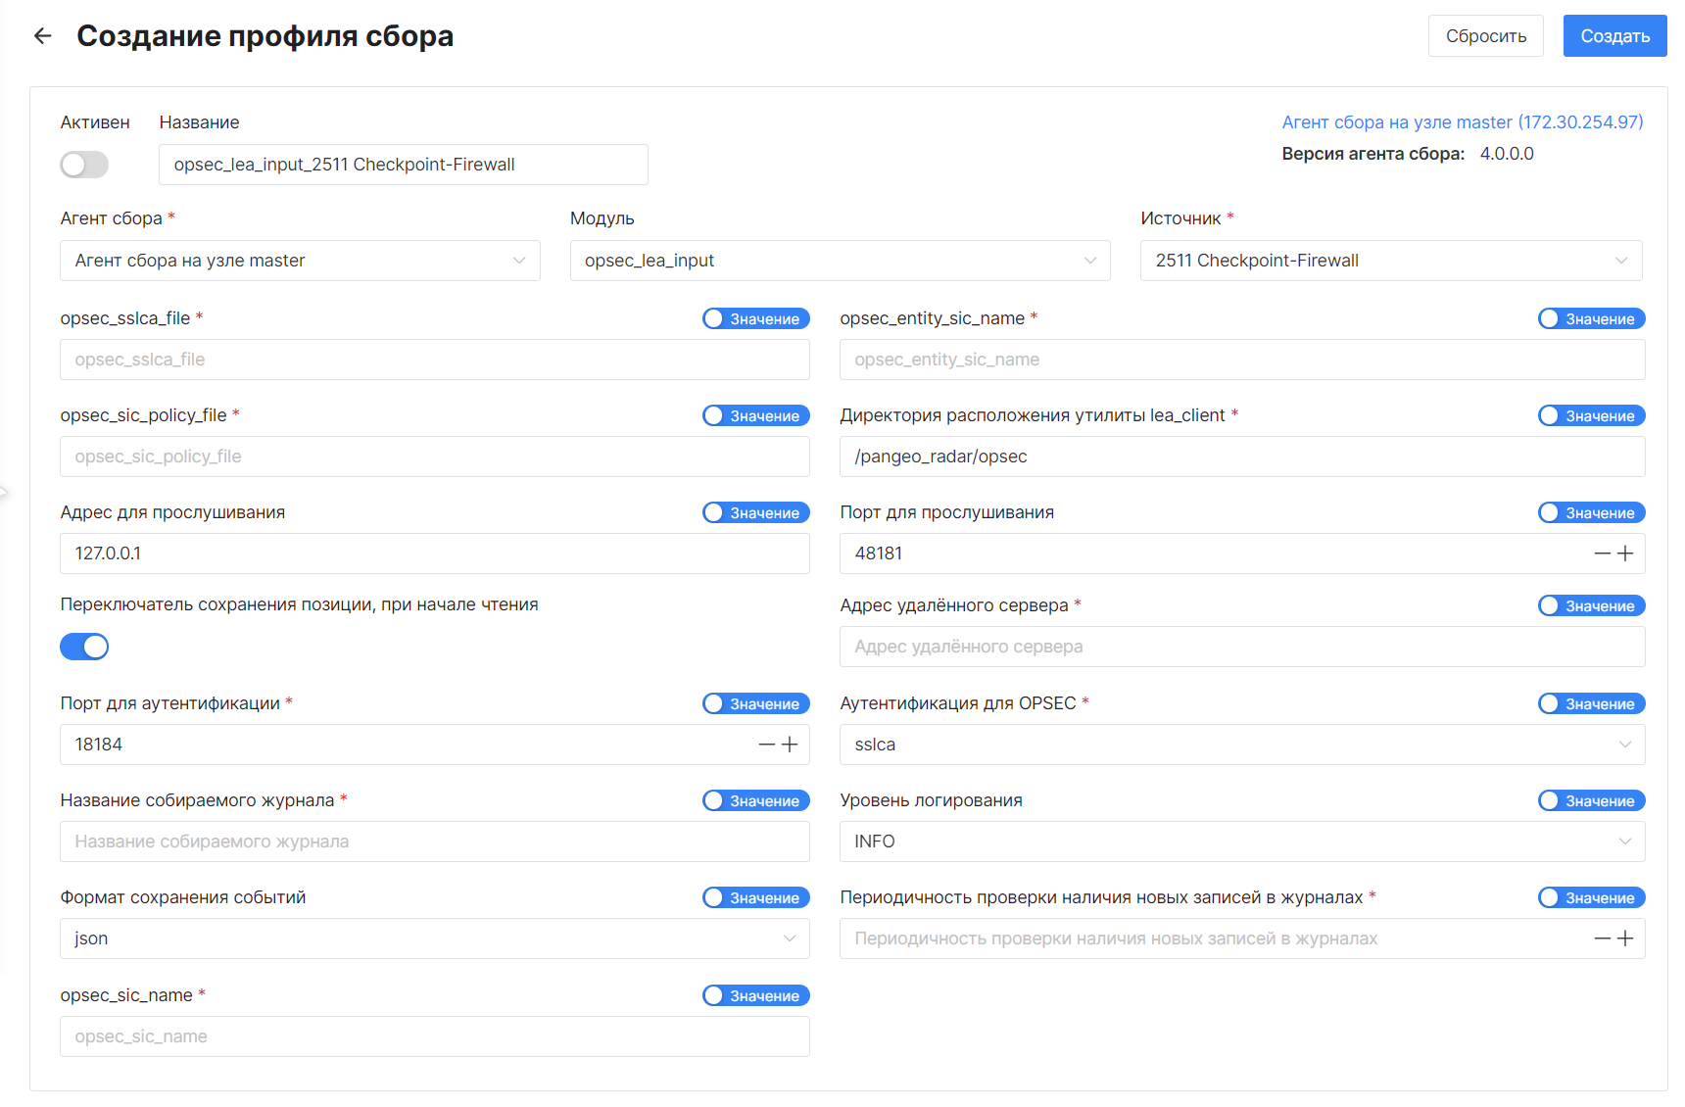
Task: Open the Аутентификация для OPSEC sslca dropdown
Action: tap(1242, 745)
